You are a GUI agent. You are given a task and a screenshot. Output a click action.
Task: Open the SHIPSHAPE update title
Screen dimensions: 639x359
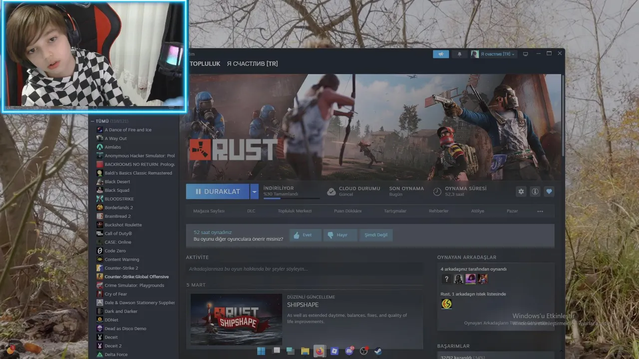[x=303, y=305]
